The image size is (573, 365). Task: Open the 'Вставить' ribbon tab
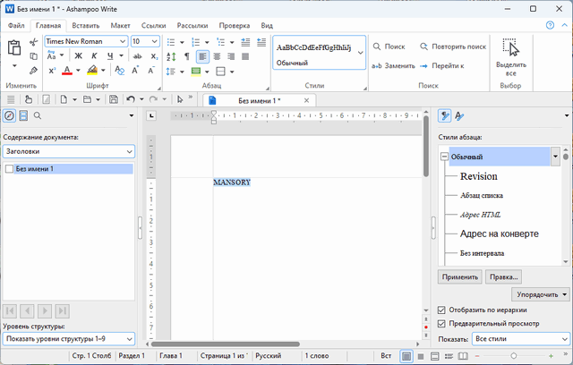(x=85, y=25)
